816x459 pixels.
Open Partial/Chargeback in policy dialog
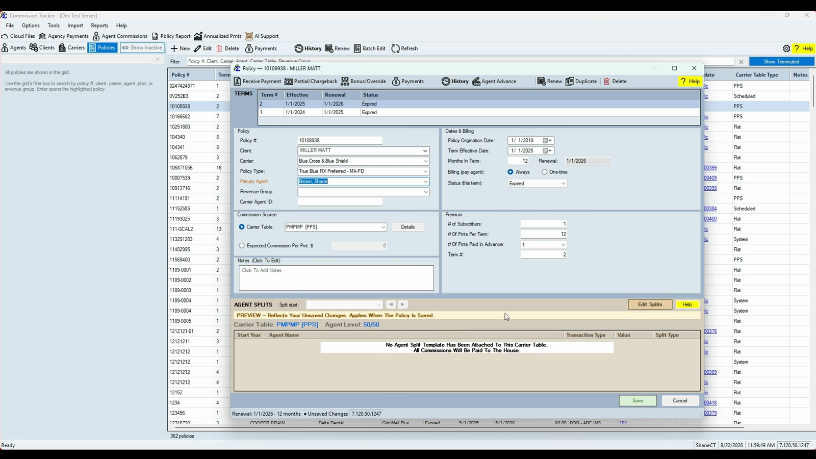point(311,82)
